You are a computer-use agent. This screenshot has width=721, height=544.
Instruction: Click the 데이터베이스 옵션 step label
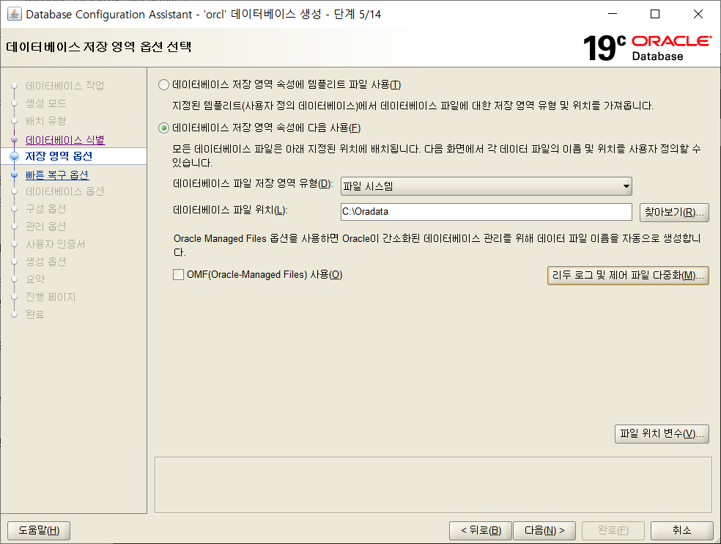click(64, 191)
